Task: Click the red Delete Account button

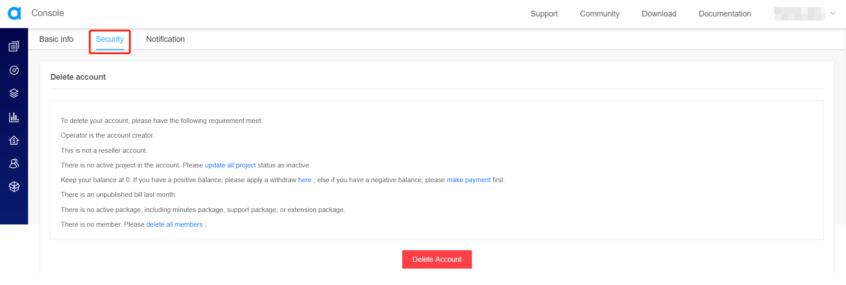Action: pyautogui.click(x=437, y=259)
